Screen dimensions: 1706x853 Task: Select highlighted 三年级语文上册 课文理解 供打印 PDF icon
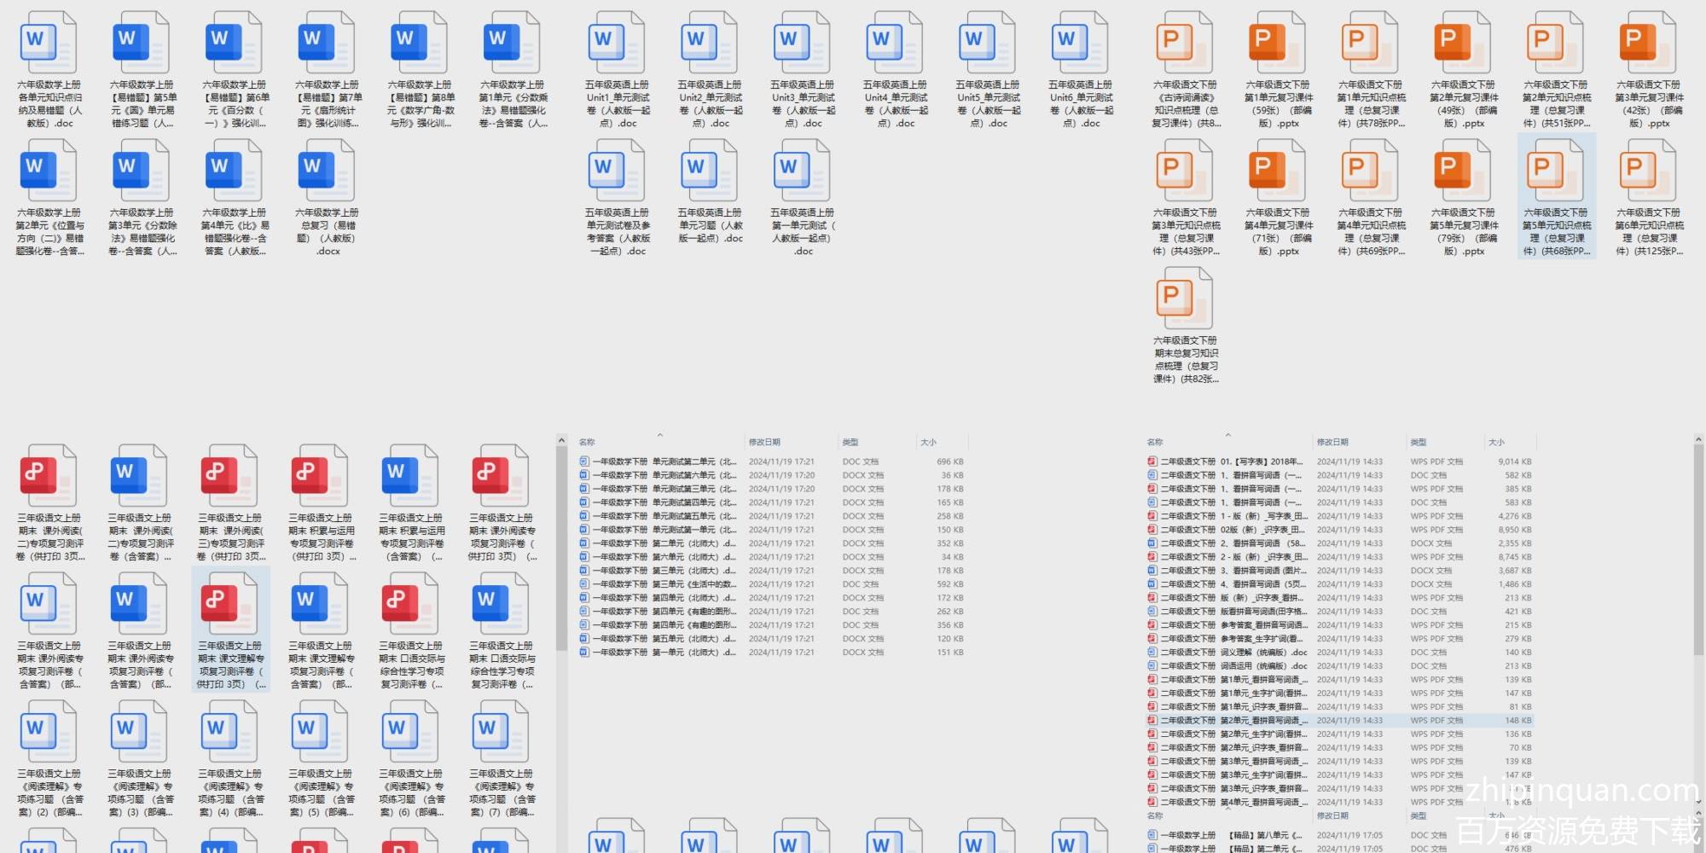click(229, 604)
